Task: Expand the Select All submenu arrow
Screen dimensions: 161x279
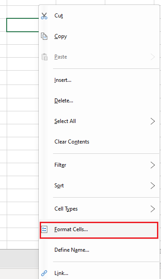Action: [153, 121]
